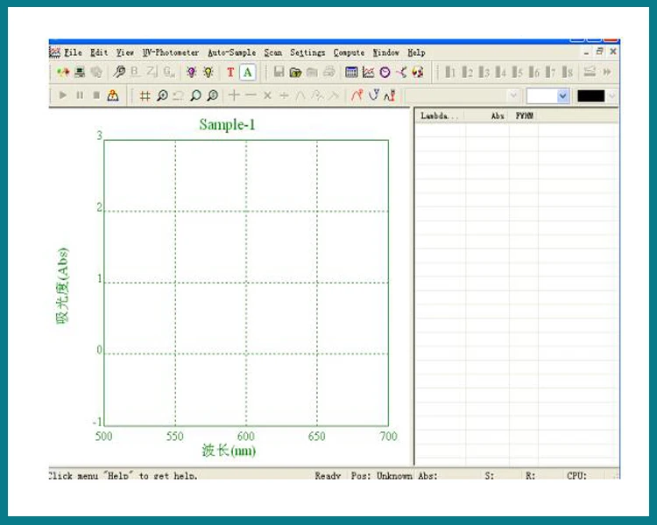Viewport: 657px width, 525px height.
Task: Select cell position 5 button
Action: point(518,72)
